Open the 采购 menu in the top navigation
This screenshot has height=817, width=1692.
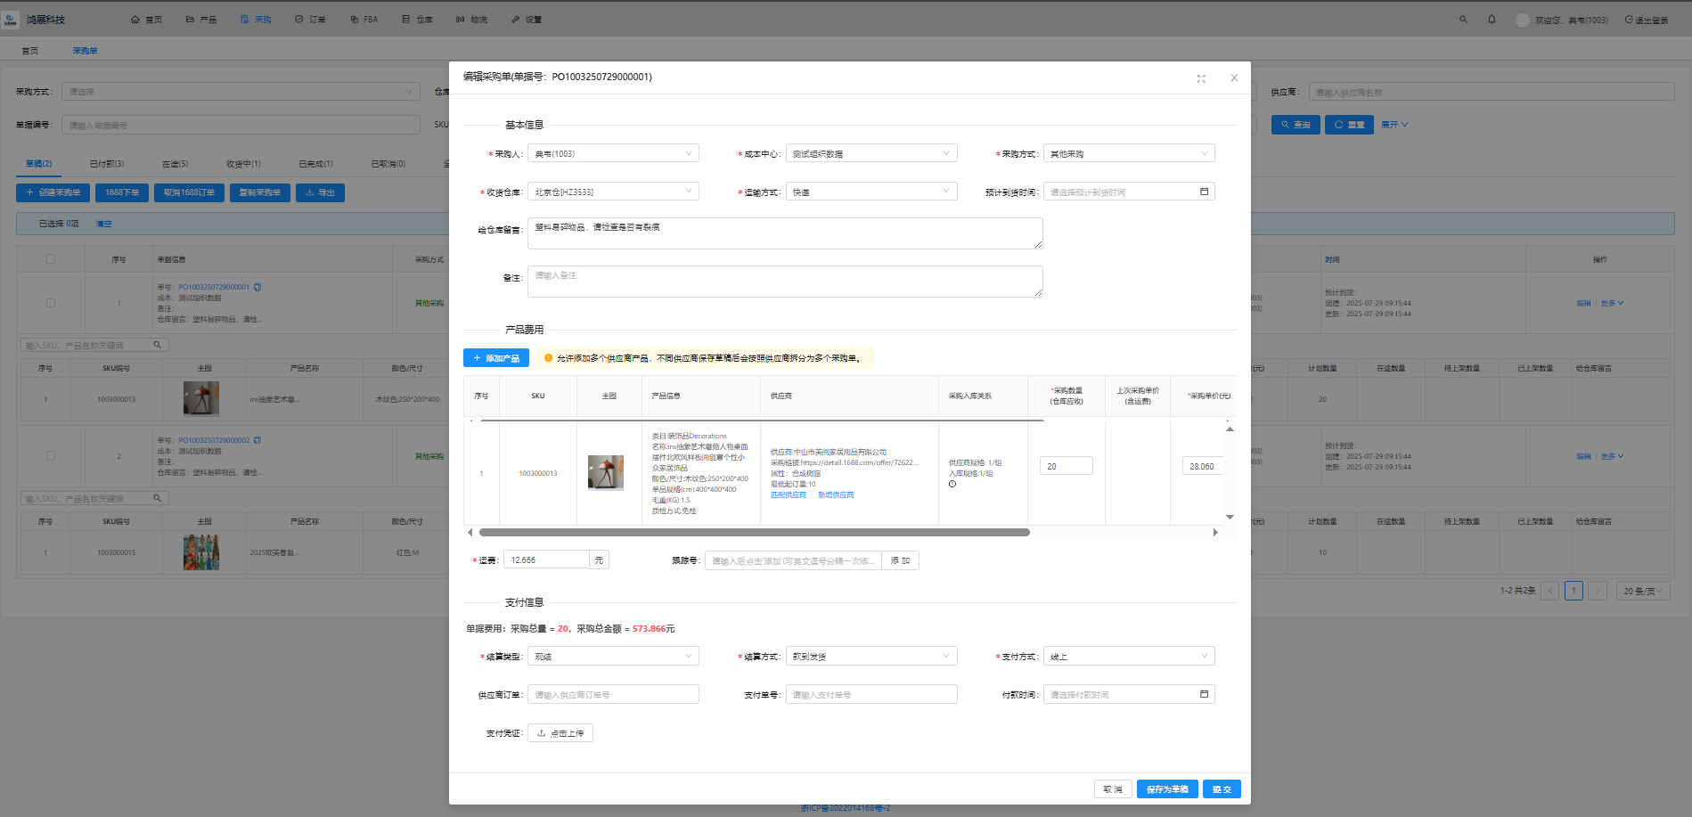[x=256, y=20]
